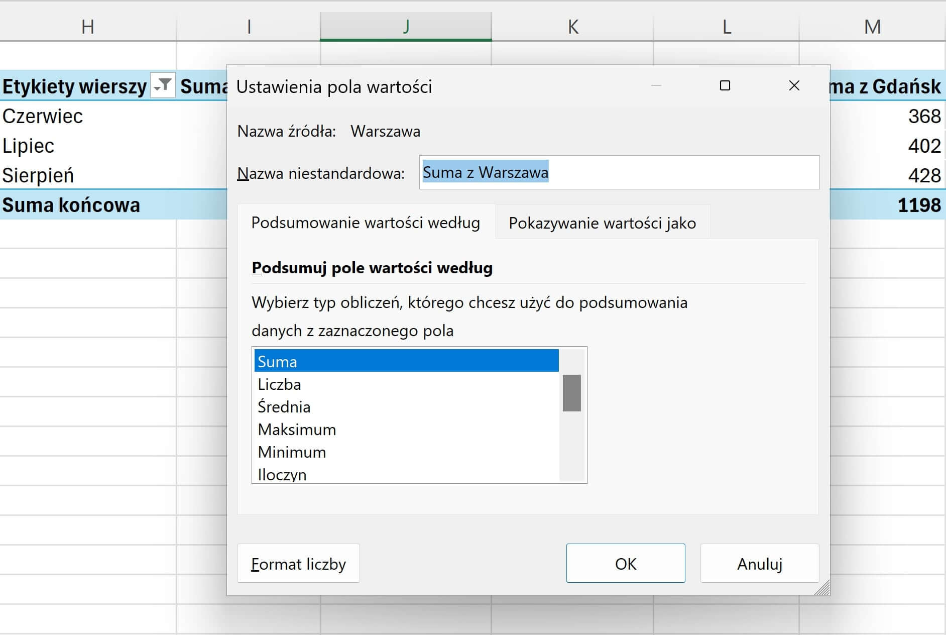Select the Podsumowanie wartości według tab

coord(366,223)
